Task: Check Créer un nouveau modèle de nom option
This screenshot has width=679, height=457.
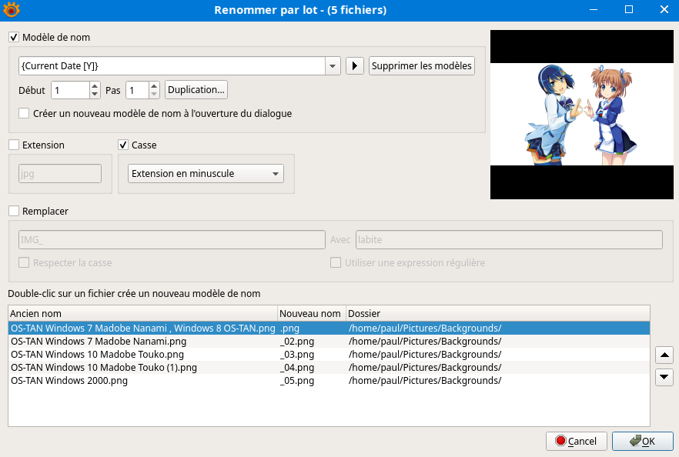Action: click(x=24, y=113)
